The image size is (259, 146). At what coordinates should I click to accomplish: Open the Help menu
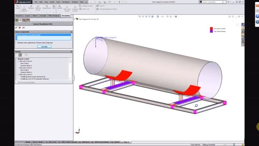[82, 2]
